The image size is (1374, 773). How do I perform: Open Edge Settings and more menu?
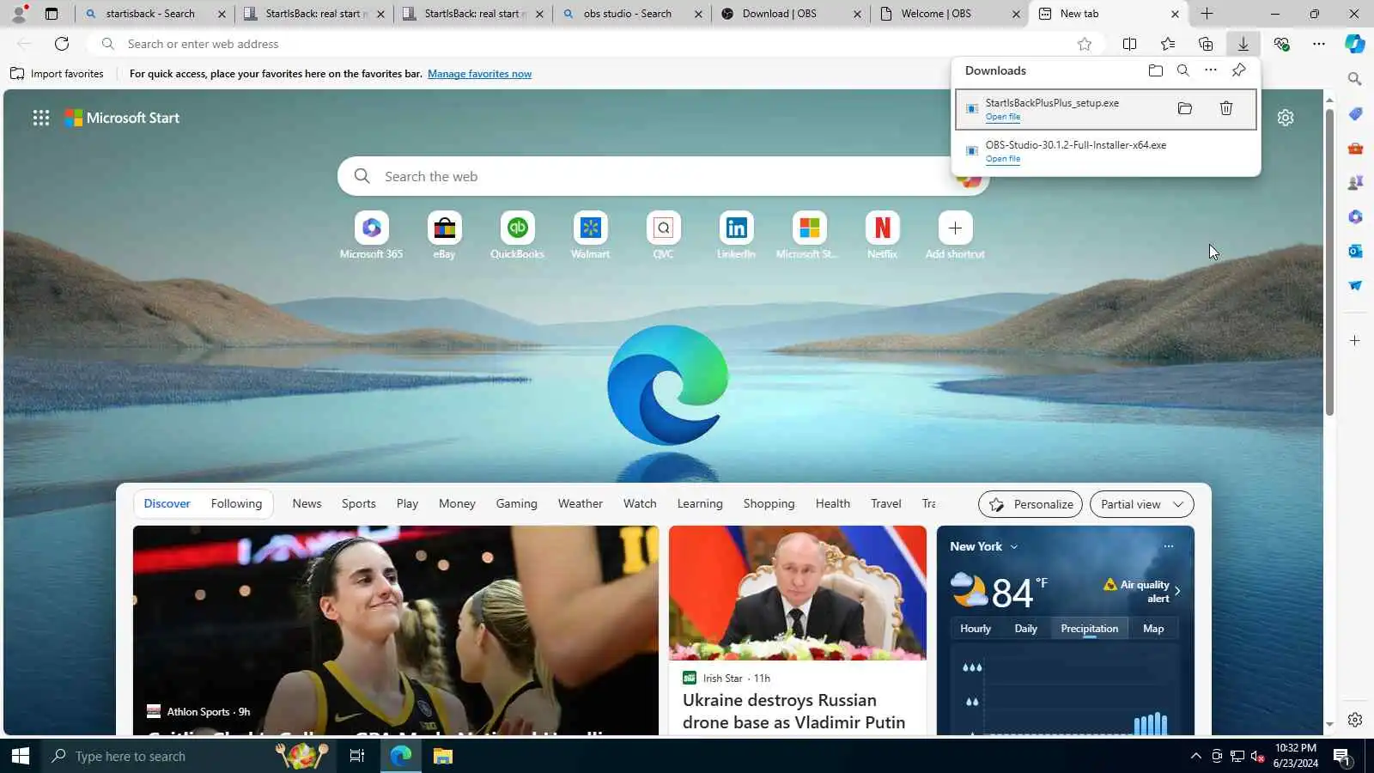point(1318,44)
